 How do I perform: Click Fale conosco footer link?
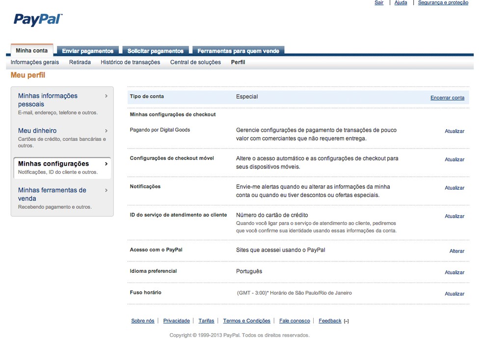coord(295,321)
